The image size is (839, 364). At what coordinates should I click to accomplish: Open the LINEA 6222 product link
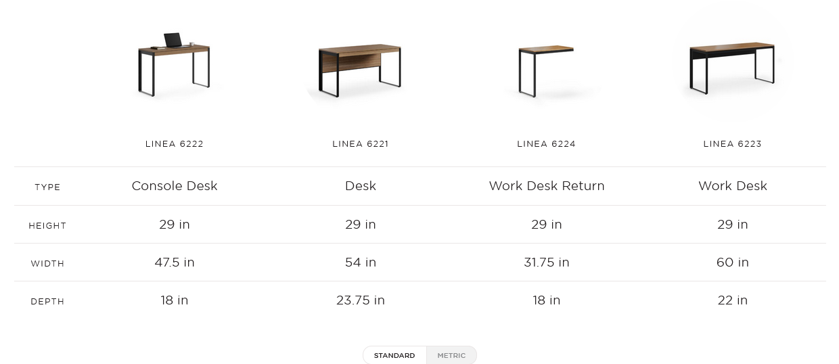tap(175, 144)
